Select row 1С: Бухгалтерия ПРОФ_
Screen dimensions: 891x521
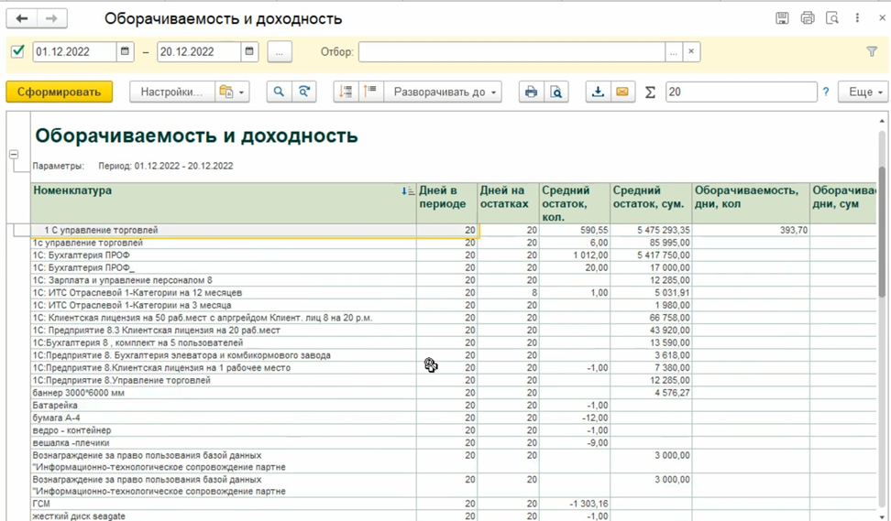pos(224,268)
